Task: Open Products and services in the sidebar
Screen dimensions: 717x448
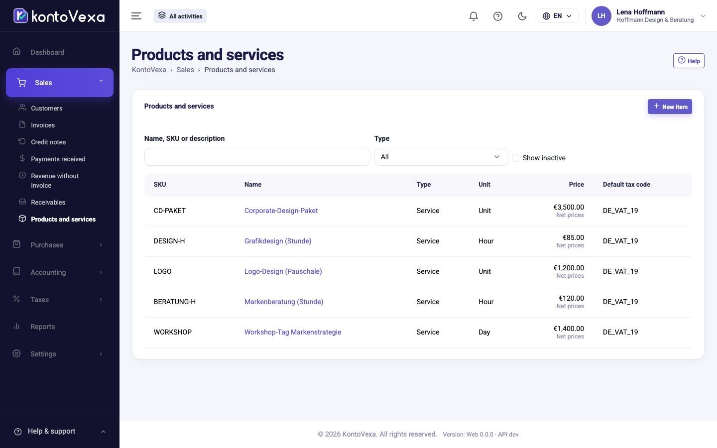Action: 63,219
